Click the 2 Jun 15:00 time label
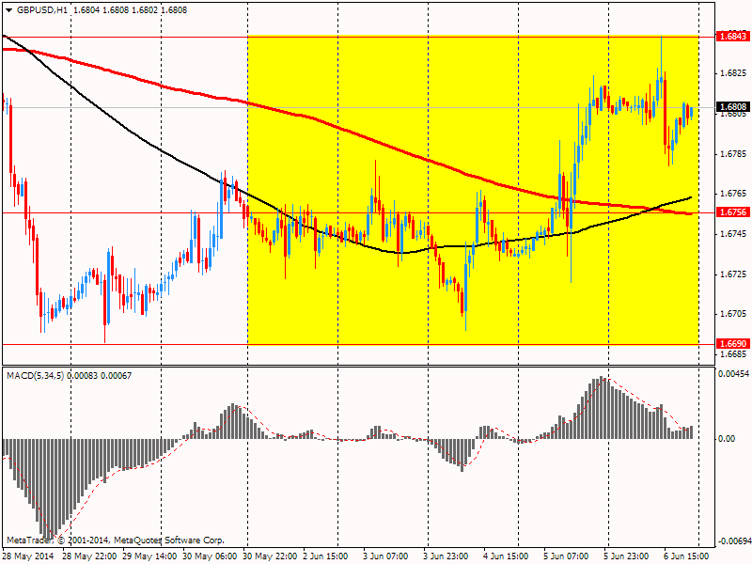The width and height of the screenshot is (752, 564). 325,556
